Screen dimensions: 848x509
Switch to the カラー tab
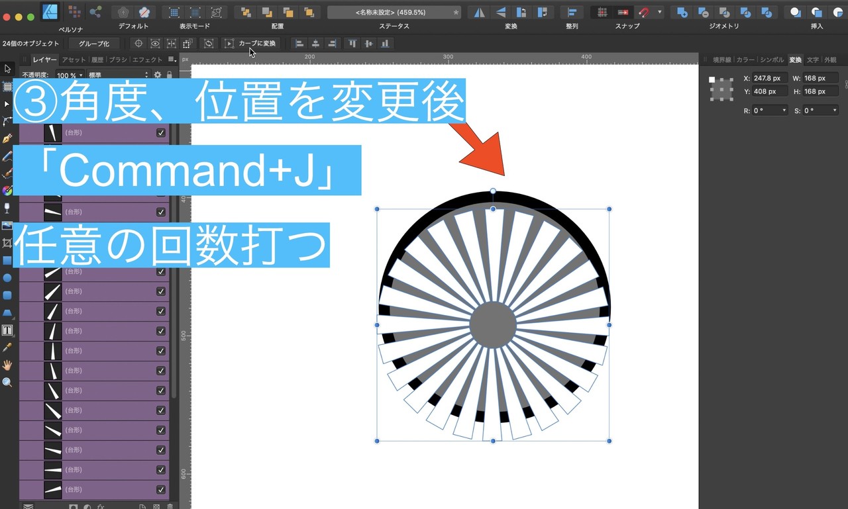tap(745, 60)
